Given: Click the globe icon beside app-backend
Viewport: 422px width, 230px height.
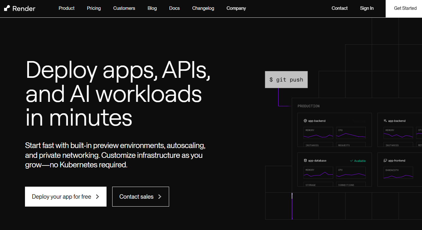Looking at the screenshot, I should pyautogui.click(x=305, y=121).
